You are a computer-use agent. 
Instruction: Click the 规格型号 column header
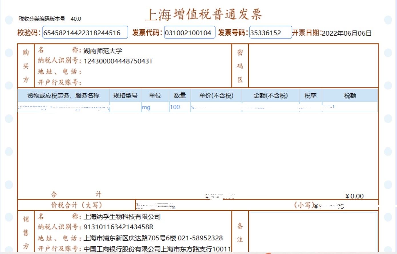[x=125, y=96]
